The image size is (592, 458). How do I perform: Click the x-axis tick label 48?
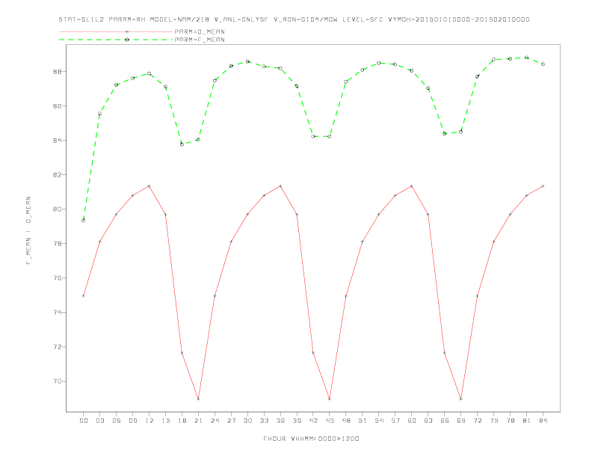pyautogui.click(x=346, y=421)
